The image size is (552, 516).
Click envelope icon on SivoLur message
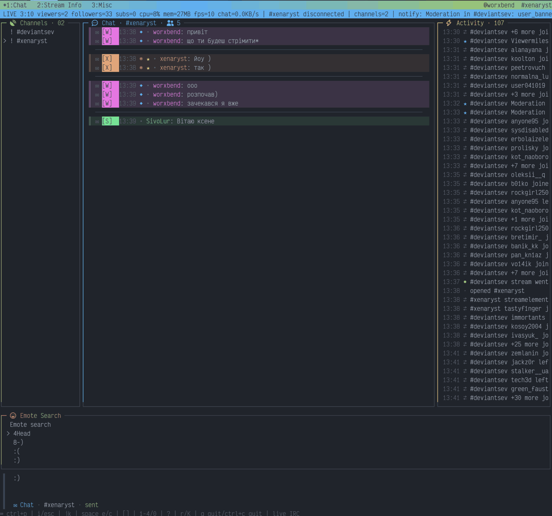[97, 122]
